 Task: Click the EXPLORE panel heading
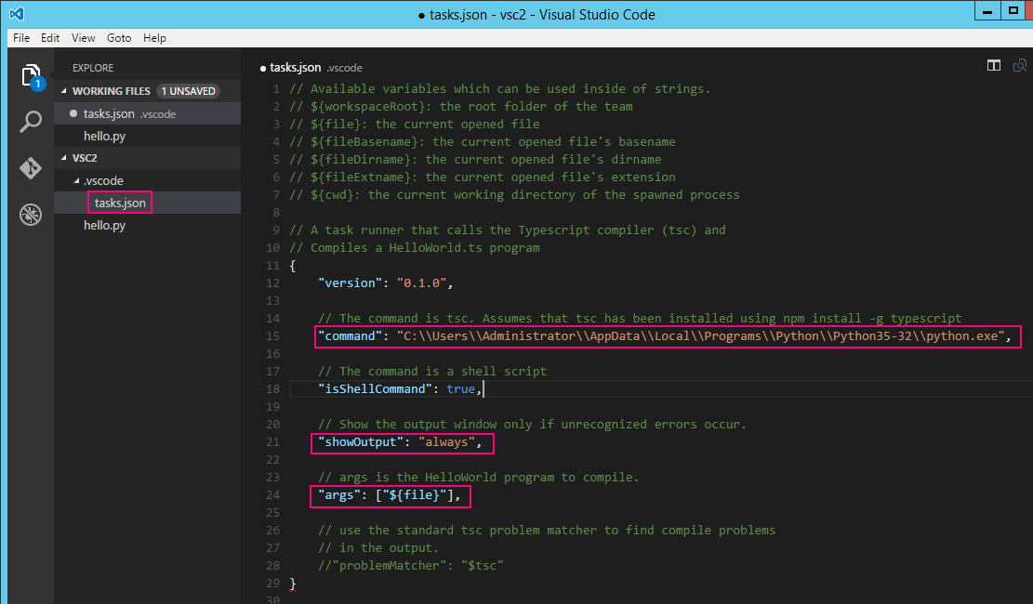(93, 68)
